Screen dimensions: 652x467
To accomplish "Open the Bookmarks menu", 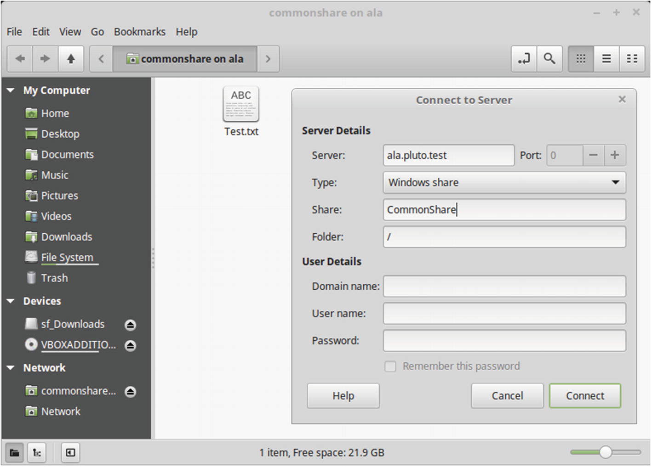I will click(x=140, y=32).
